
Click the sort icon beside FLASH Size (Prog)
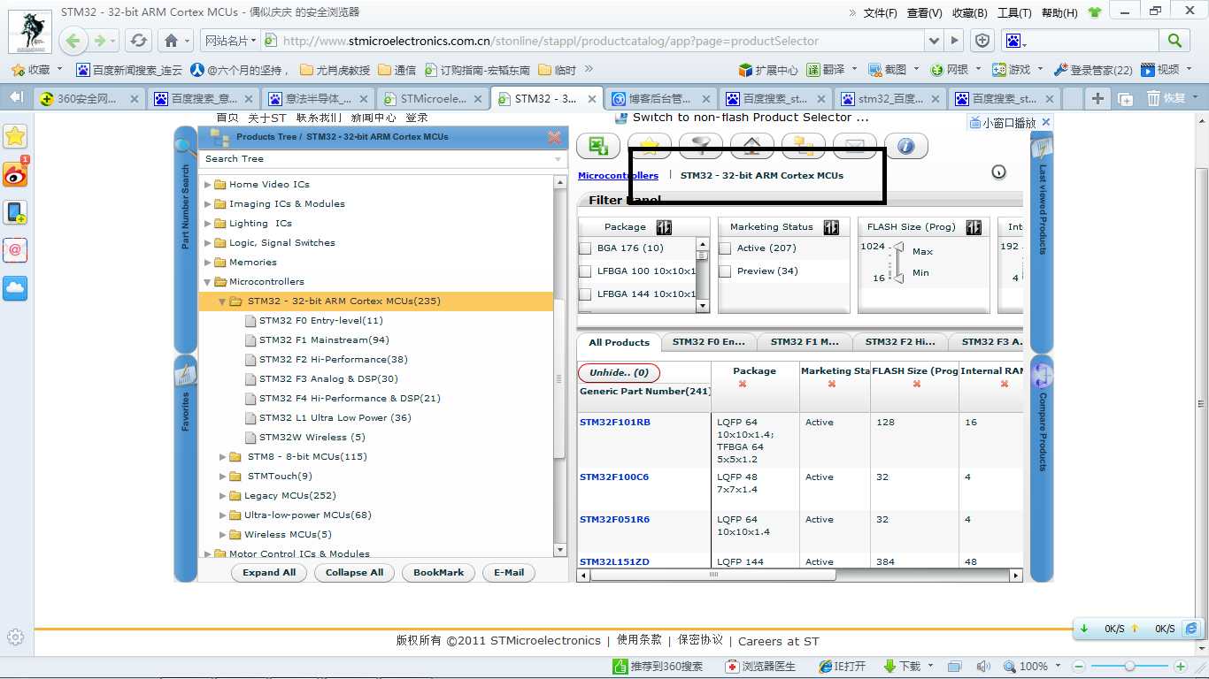click(x=974, y=227)
